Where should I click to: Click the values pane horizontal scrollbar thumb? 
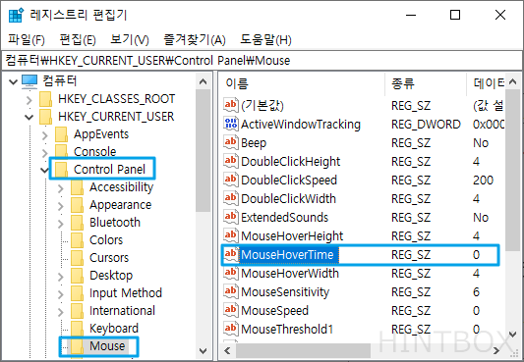(x=303, y=350)
